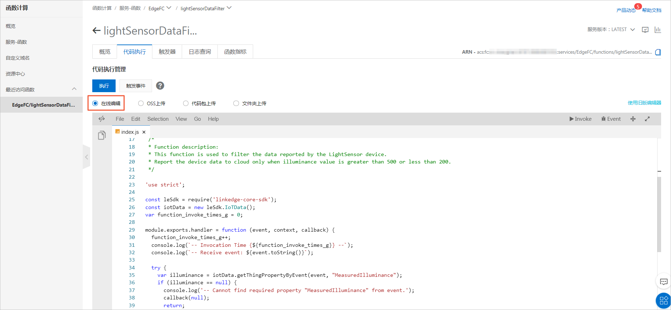Open the Selection menu in editor
Viewport: 671px width, 310px height.
(x=158, y=119)
